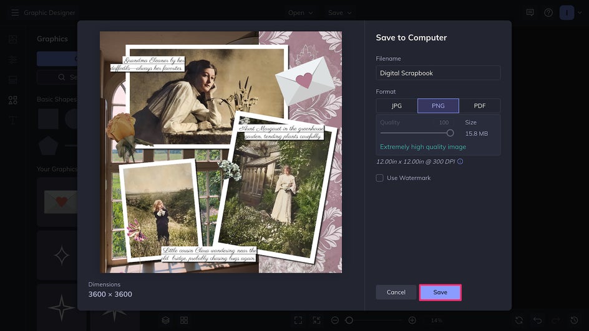Click the zoom percentage 14% value
Image resolution: width=589 pixels, height=331 pixels.
pos(437,320)
